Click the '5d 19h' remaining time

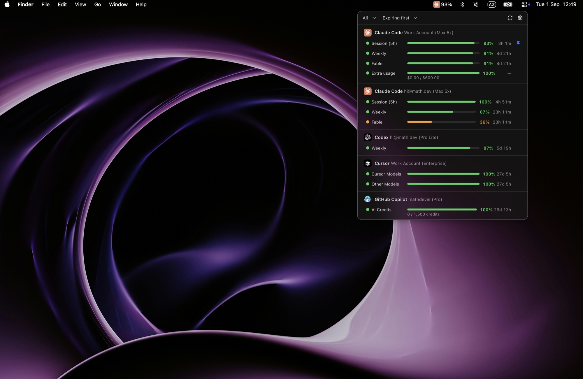[x=504, y=148]
